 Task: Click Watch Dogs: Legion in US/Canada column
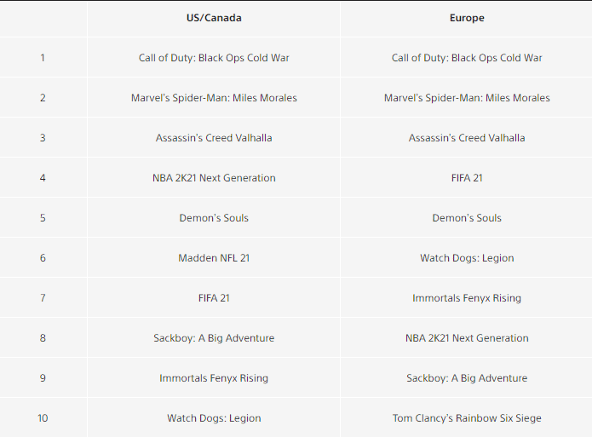214,418
